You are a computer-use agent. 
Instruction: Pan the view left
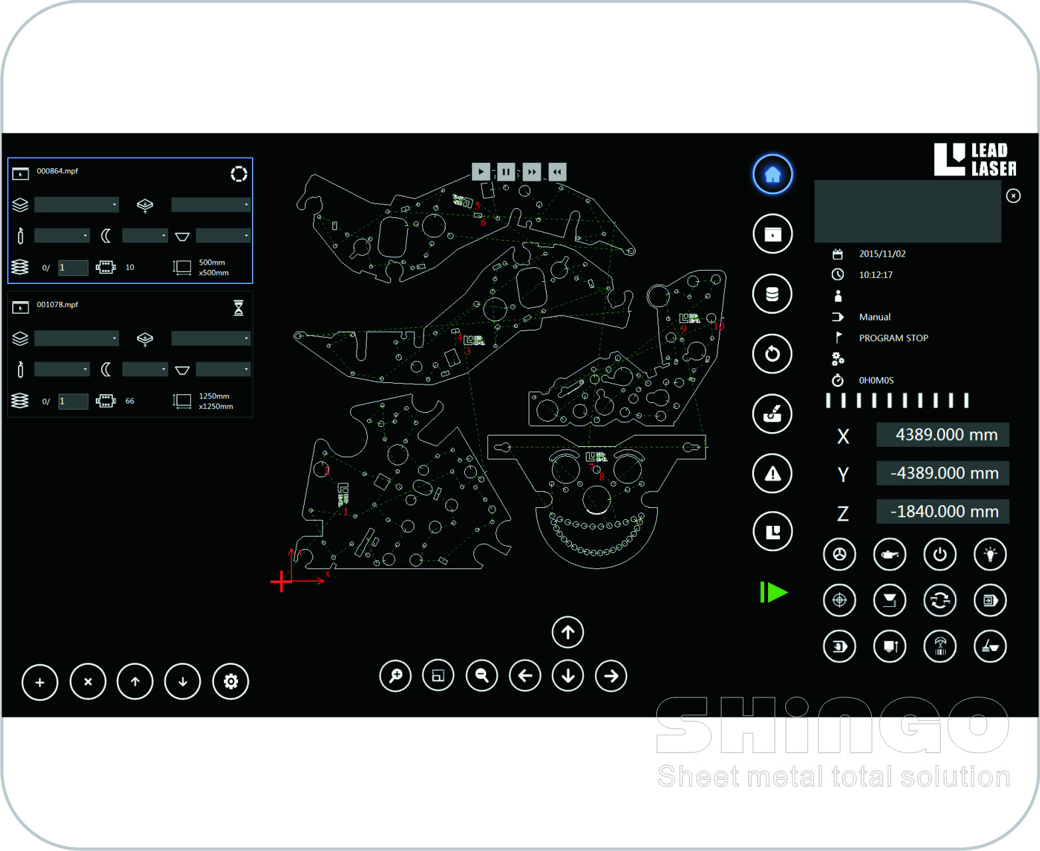[x=525, y=676]
